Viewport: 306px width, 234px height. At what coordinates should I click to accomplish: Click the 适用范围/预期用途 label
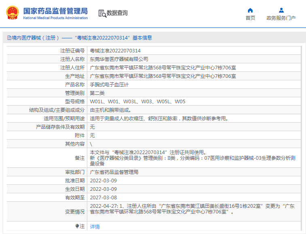coord(64,119)
